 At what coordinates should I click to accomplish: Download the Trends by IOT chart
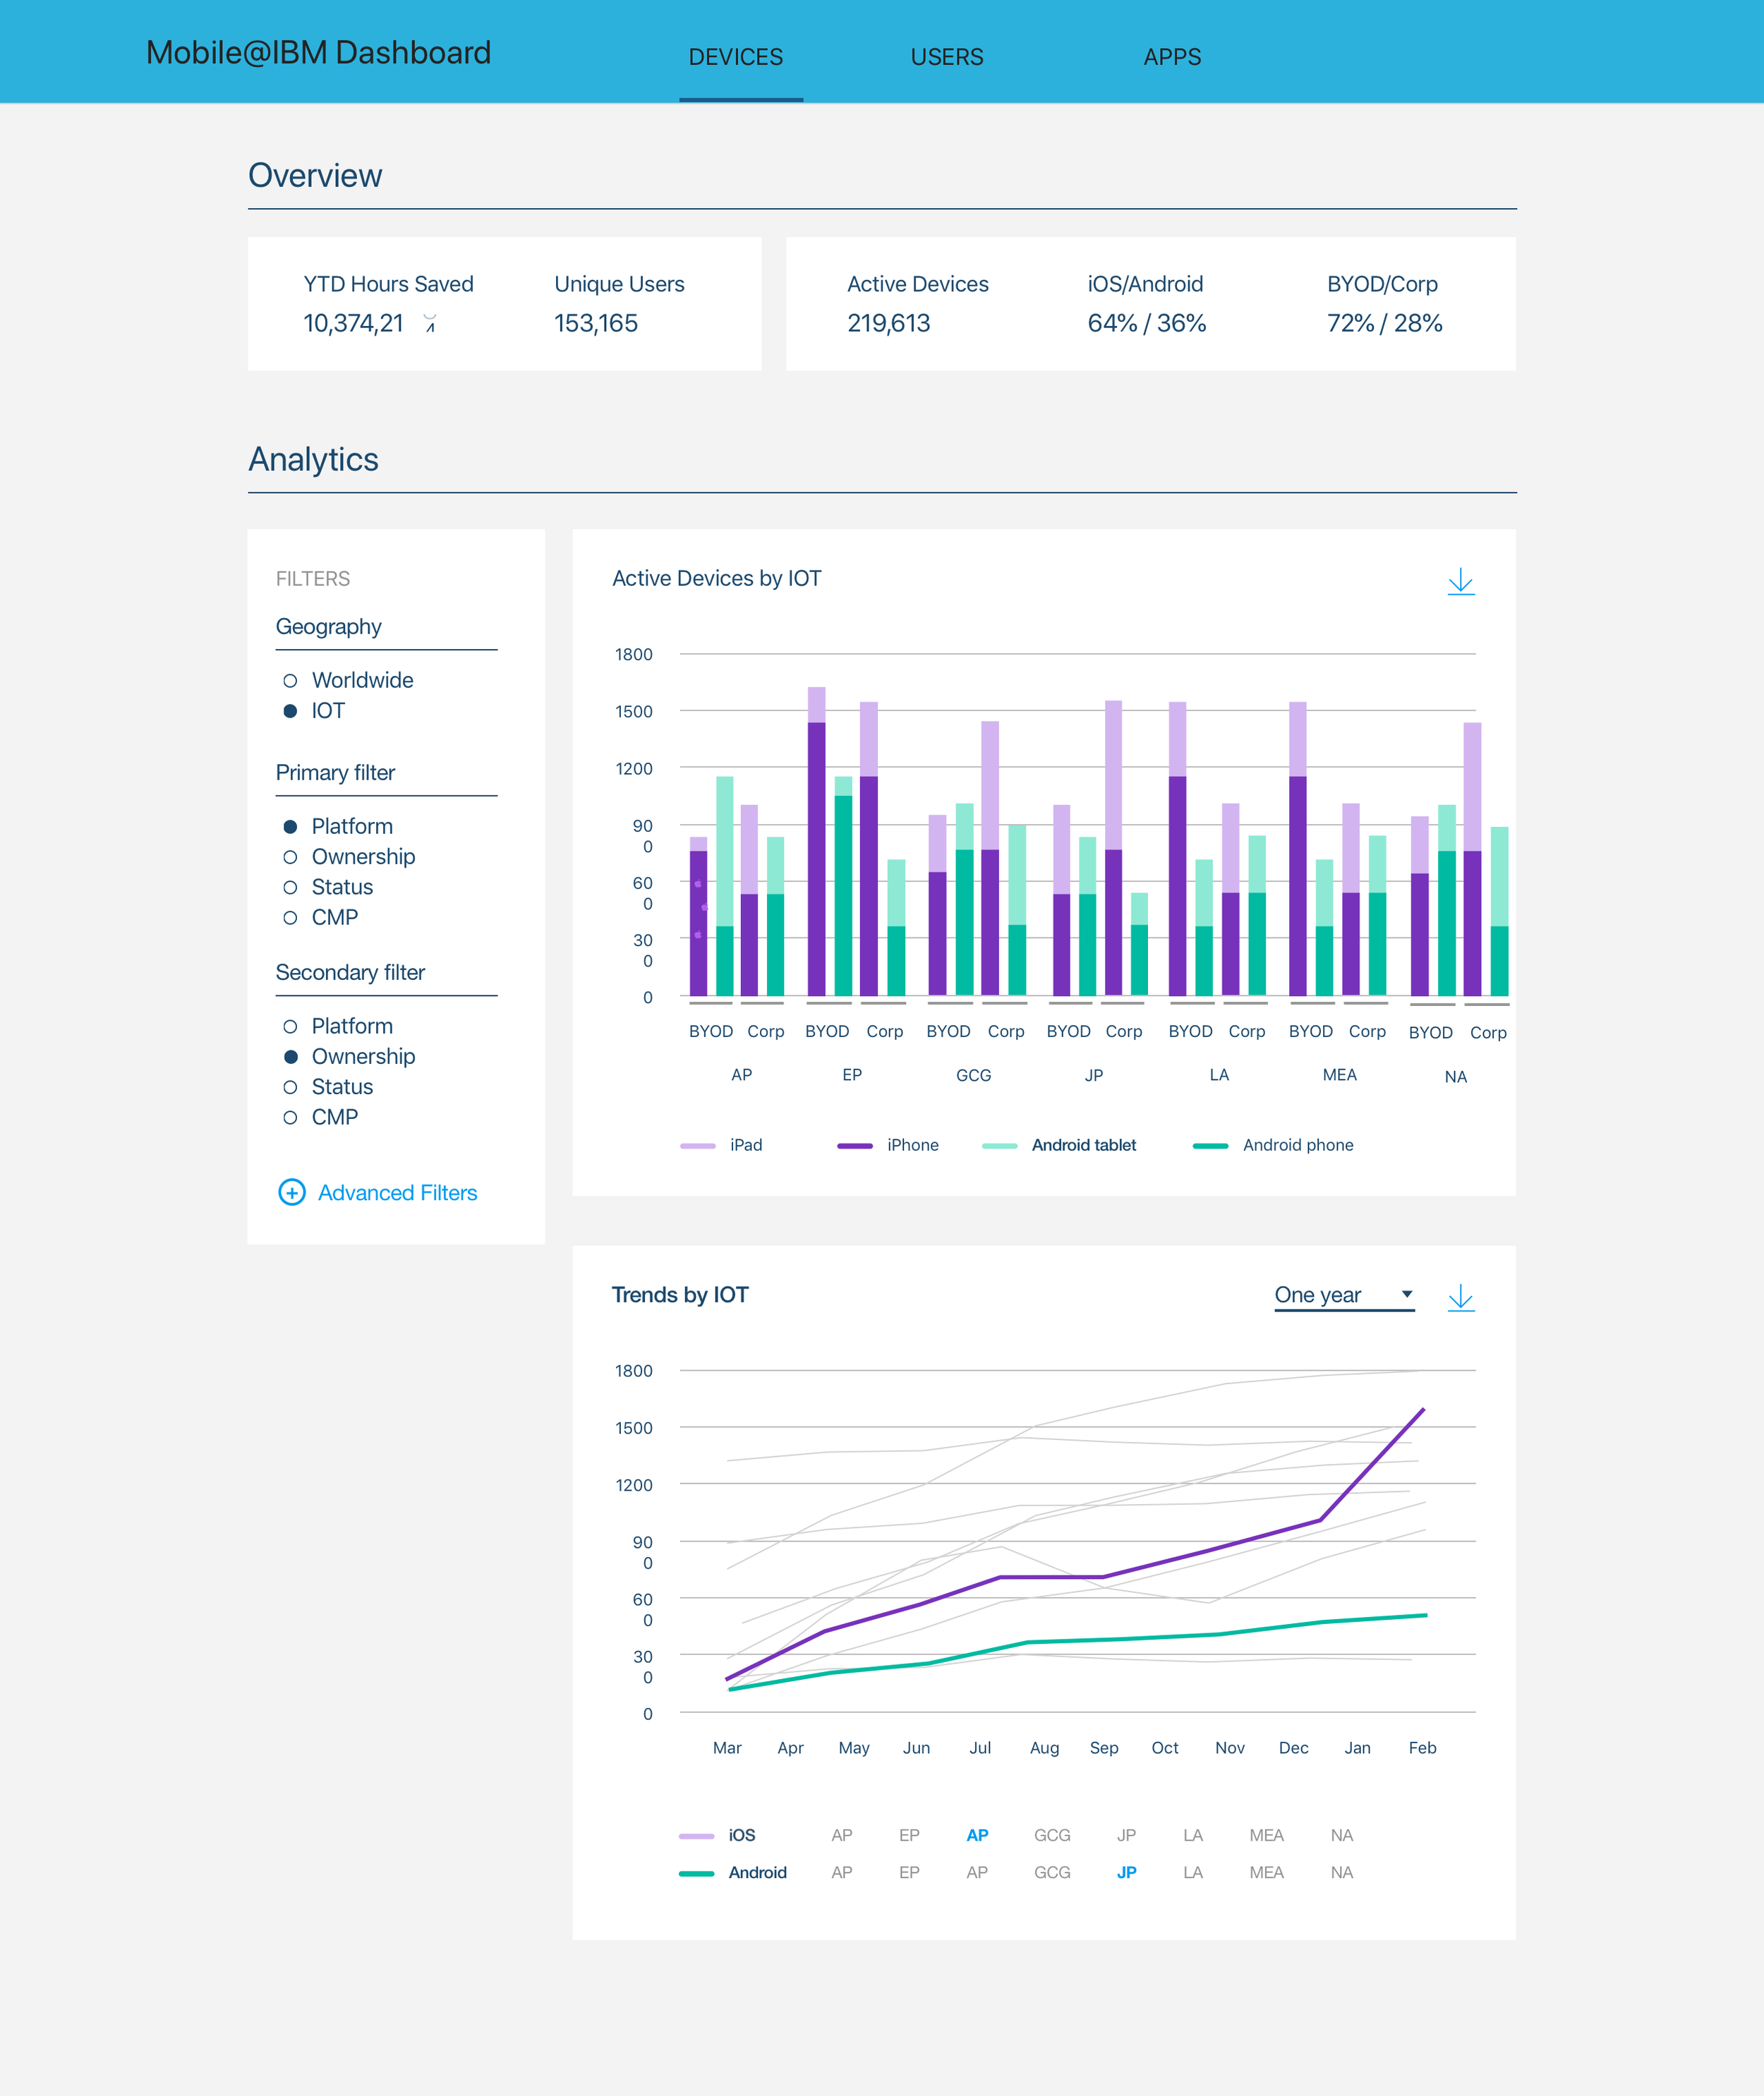pyautogui.click(x=1460, y=1297)
